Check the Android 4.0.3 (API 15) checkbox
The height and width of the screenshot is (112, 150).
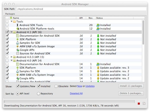pyautogui.click(x=7, y=57)
